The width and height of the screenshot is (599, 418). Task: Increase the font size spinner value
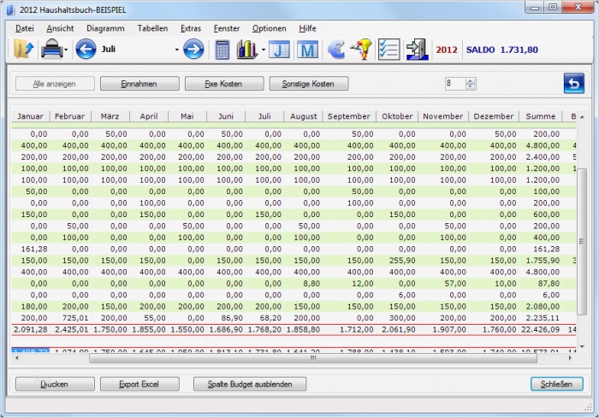click(471, 80)
